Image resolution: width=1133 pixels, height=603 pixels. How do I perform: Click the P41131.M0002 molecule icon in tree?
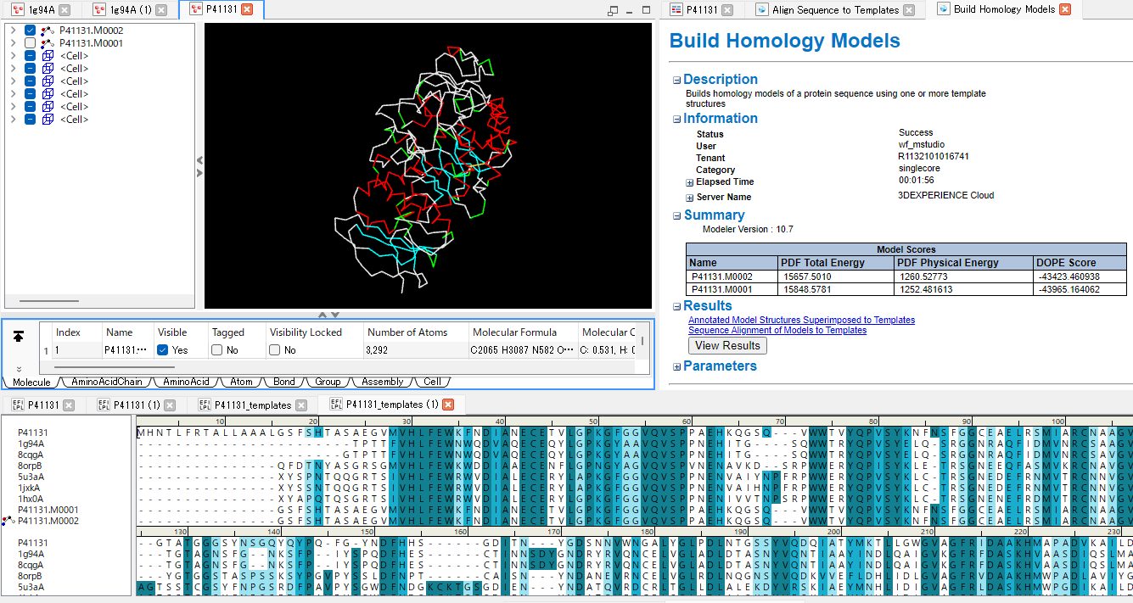[47, 31]
